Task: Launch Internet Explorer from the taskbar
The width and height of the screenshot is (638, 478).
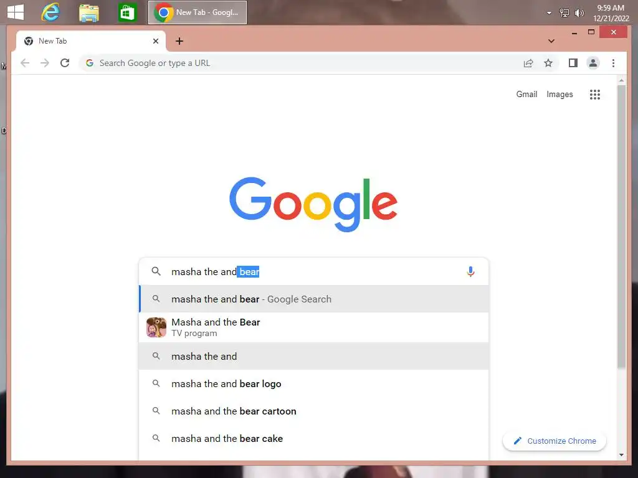Action: [x=50, y=12]
